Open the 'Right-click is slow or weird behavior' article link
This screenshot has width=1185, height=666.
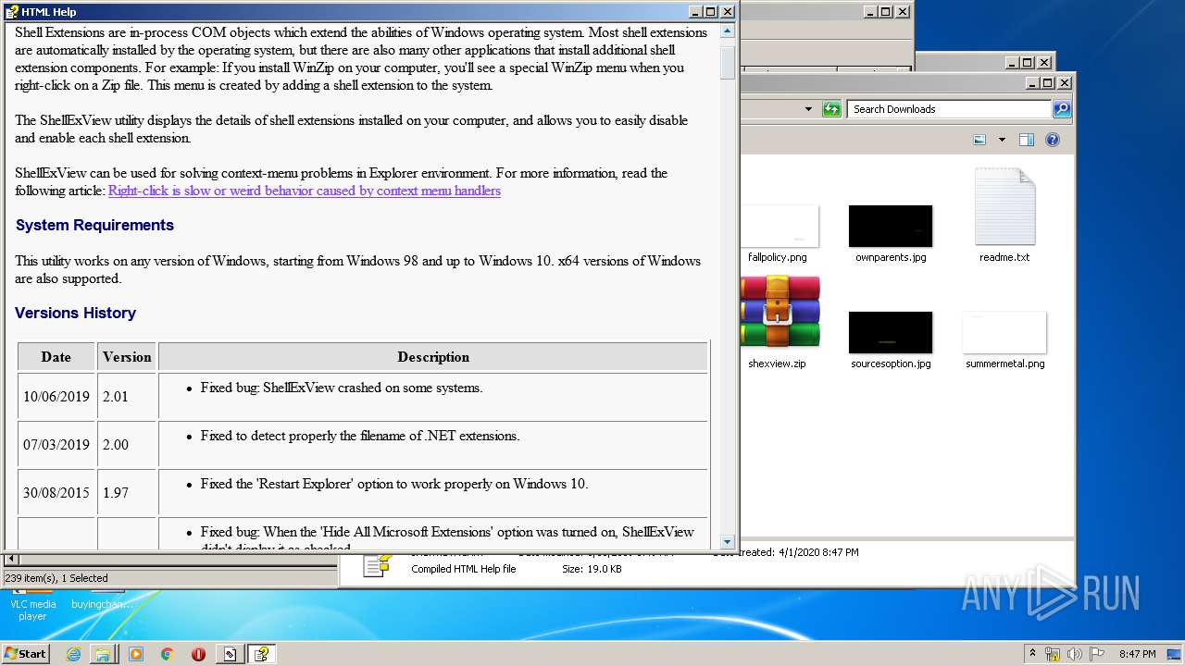[x=305, y=191]
